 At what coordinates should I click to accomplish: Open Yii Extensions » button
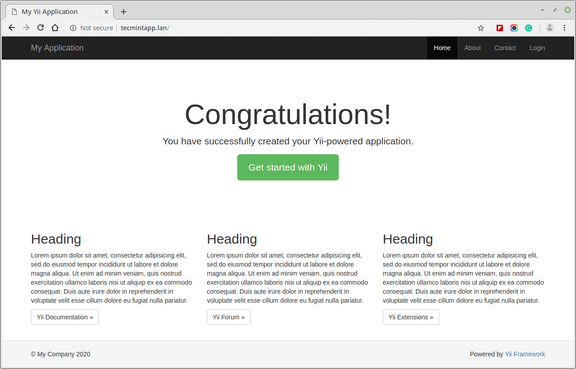pyautogui.click(x=411, y=317)
